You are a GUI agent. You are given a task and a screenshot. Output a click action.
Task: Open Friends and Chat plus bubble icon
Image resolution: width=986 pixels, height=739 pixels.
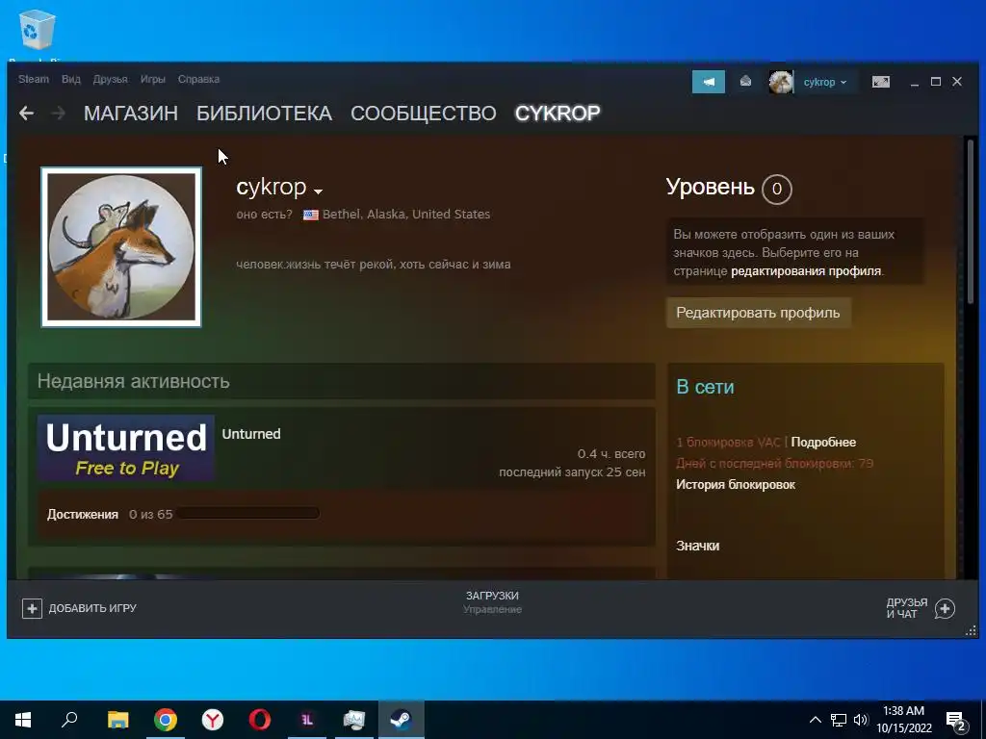(945, 608)
